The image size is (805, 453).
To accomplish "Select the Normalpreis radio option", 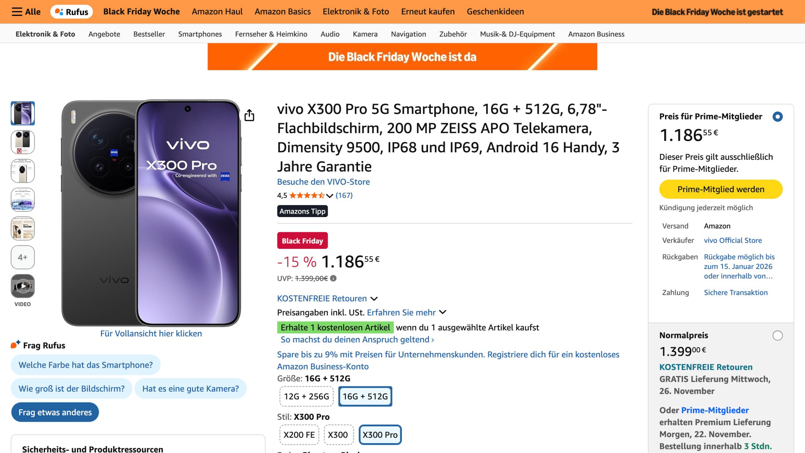I will pos(777,336).
